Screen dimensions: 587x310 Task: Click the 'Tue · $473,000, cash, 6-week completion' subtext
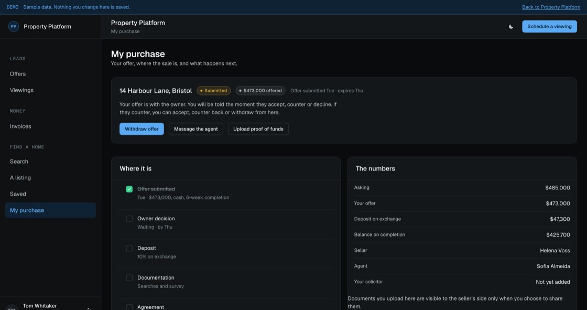(183, 198)
